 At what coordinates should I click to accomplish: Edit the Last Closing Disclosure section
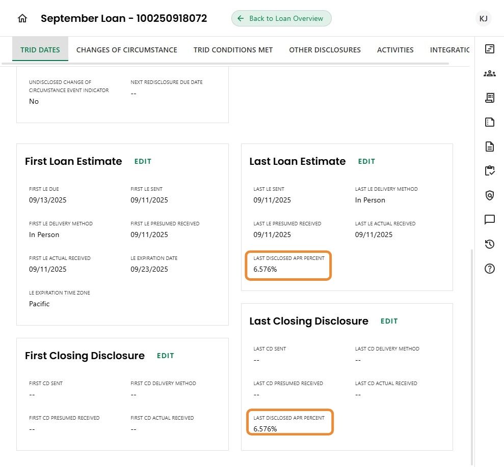(389, 321)
